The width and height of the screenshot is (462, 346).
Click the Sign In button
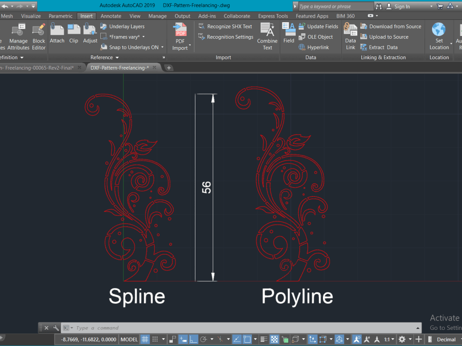pyautogui.click(x=403, y=6)
